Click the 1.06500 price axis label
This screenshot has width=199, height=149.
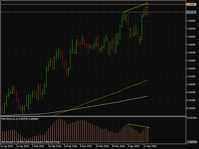(191, 21)
